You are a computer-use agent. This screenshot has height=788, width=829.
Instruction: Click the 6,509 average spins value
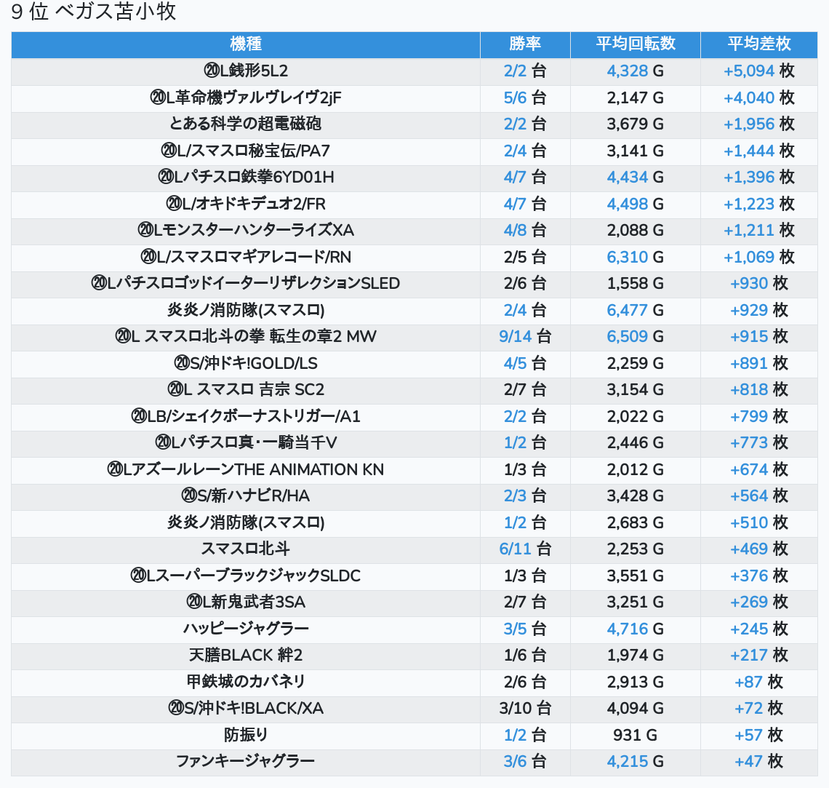[x=627, y=337]
